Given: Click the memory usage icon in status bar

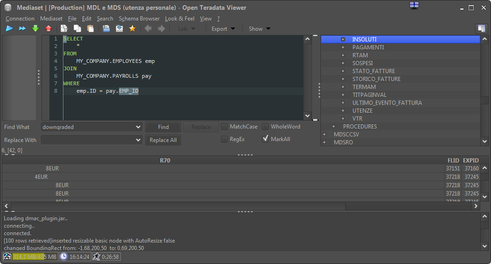Looking at the screenshot, I should 7,257.
